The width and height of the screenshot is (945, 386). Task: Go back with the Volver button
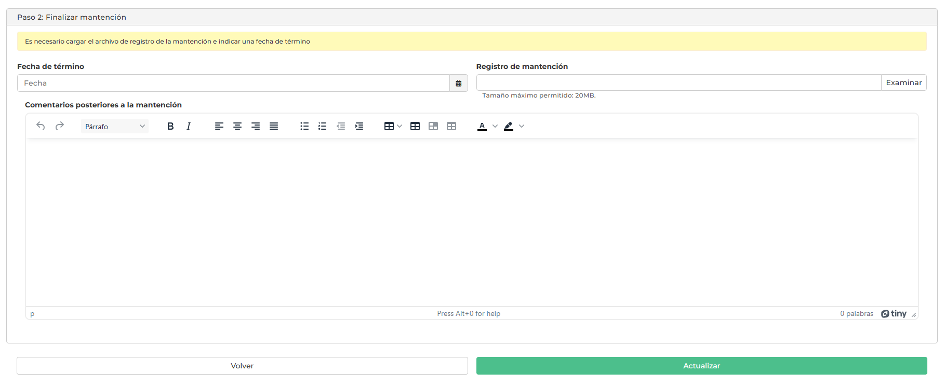242,366
